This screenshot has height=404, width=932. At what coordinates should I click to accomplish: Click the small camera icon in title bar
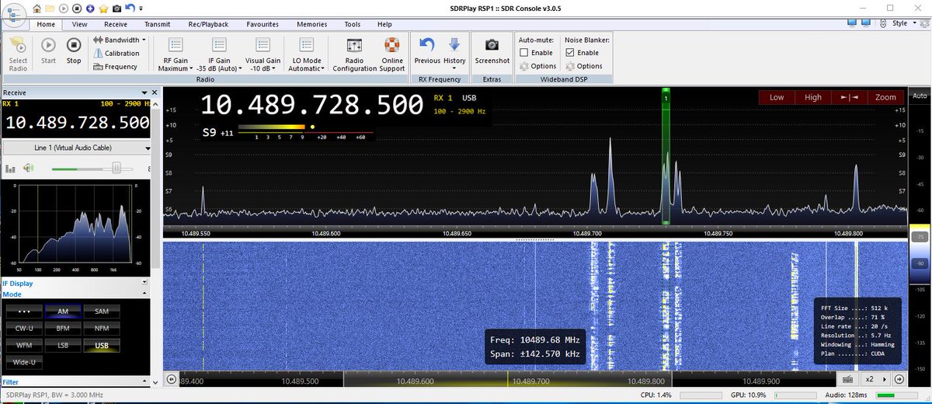pos(116,8)
